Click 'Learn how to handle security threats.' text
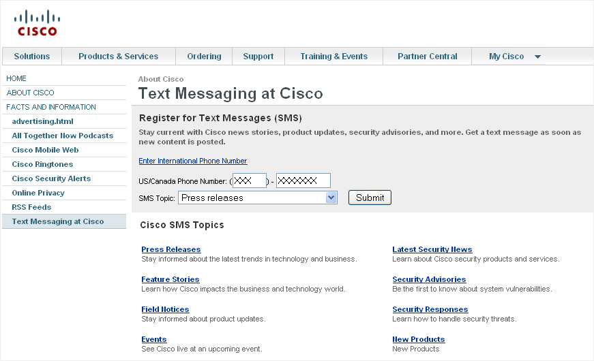 [x=454, y=319]
